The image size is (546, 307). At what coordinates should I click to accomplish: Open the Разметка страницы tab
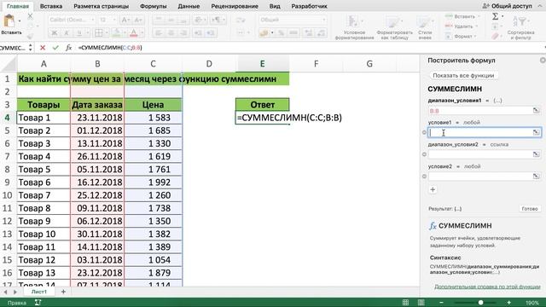101,6
